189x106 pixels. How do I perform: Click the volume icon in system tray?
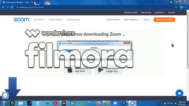pyautogui.click(x=172, y=103)
